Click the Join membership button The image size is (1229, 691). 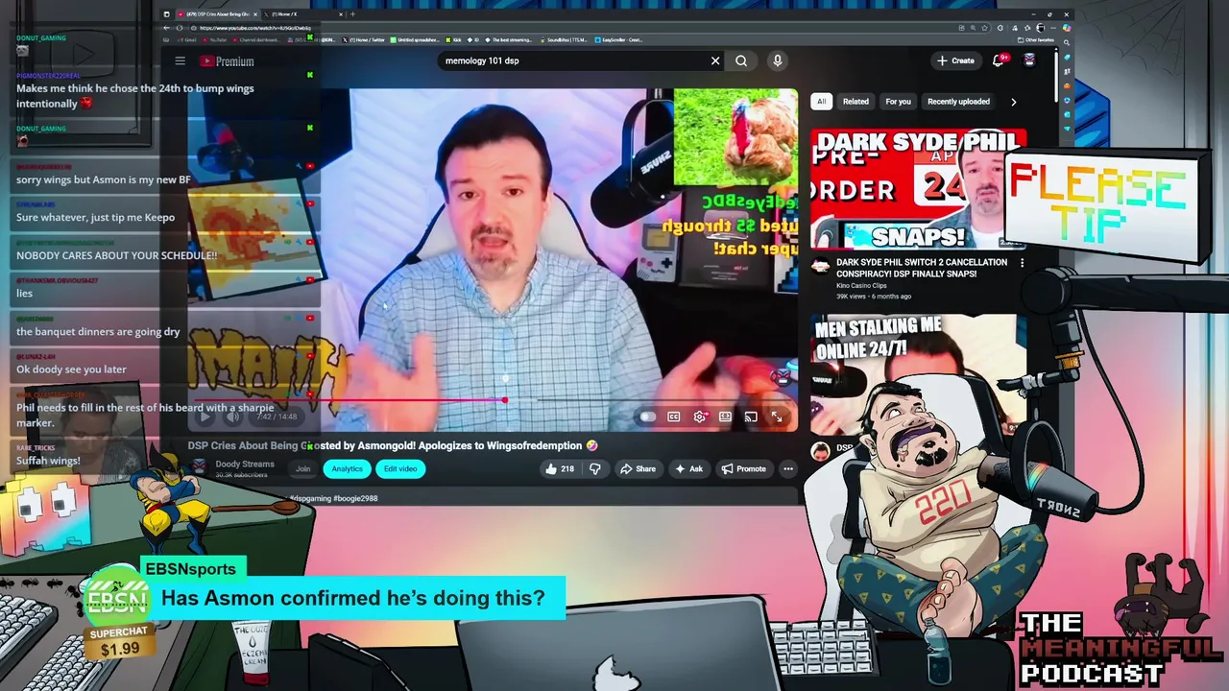tap(302, 469)
